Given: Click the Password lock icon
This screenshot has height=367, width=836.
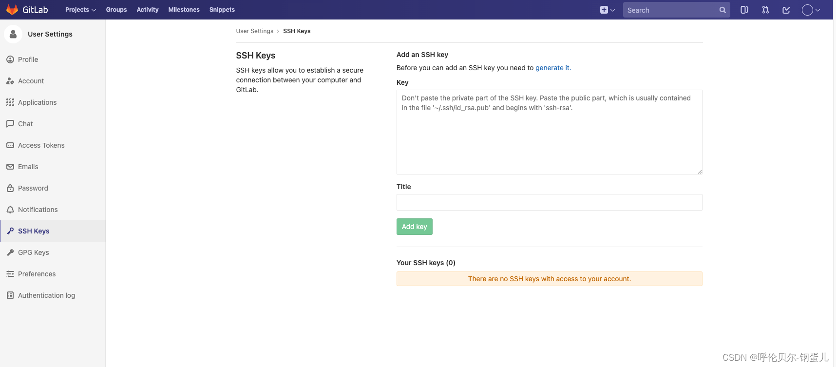Looking at the screenshot, I should 10,188.
